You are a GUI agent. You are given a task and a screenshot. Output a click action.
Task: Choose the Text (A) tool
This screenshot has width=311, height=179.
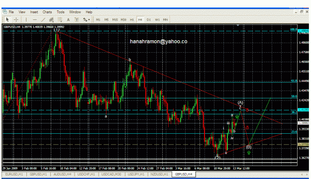click(x=68, y=19)
